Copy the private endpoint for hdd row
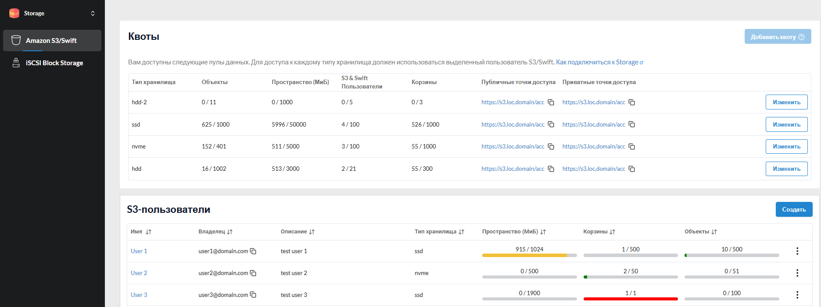Image resolution: width=821 pixels, height=307 pixels. [632, 169]
